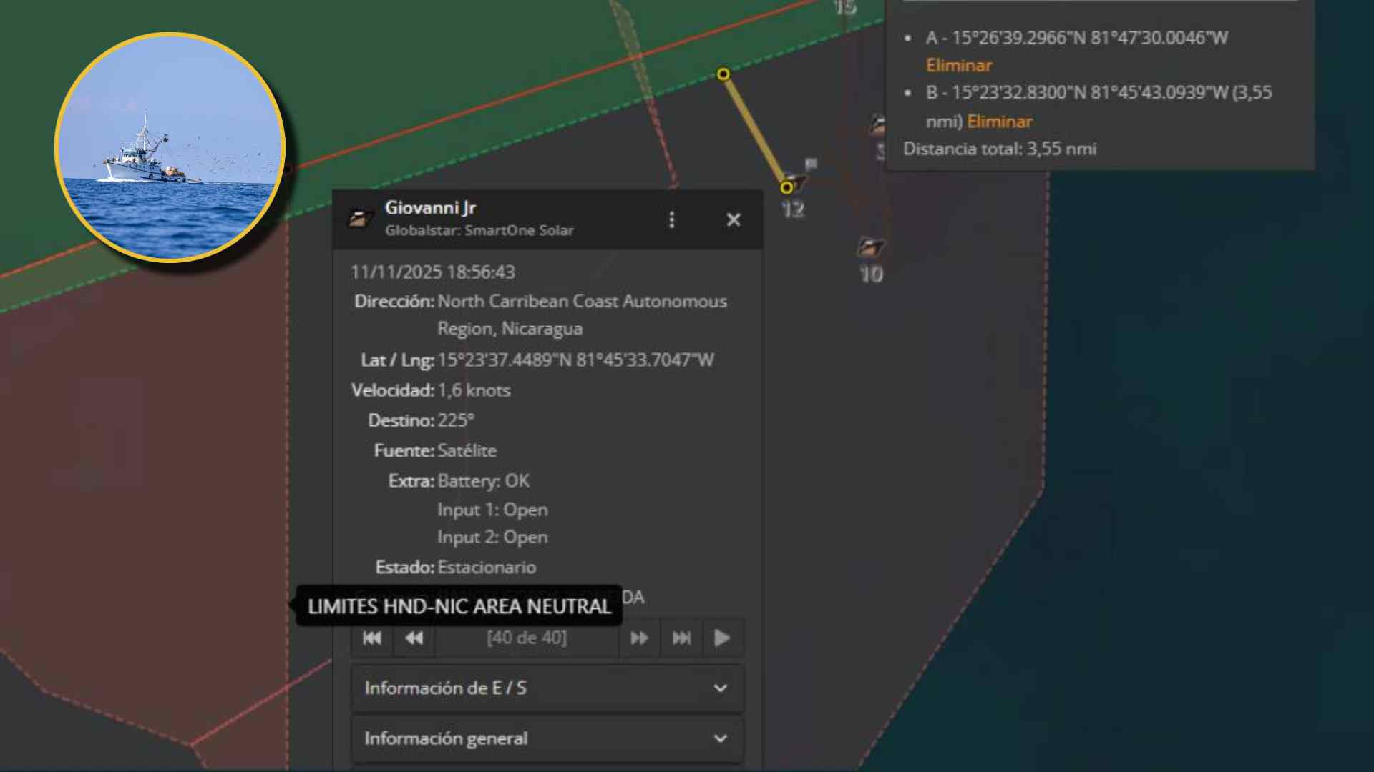Click the Destino value 225°
The height and width of the screenshot is (772, 1374).
point(456,420)
